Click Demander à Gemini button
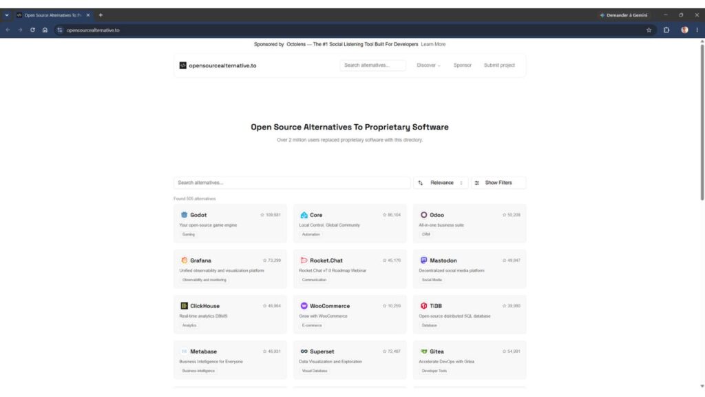 (624, 15)
